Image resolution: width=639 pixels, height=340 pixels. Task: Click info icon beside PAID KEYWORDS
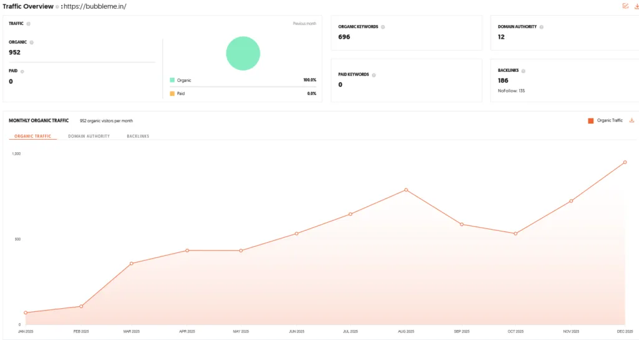click(374, 75)
